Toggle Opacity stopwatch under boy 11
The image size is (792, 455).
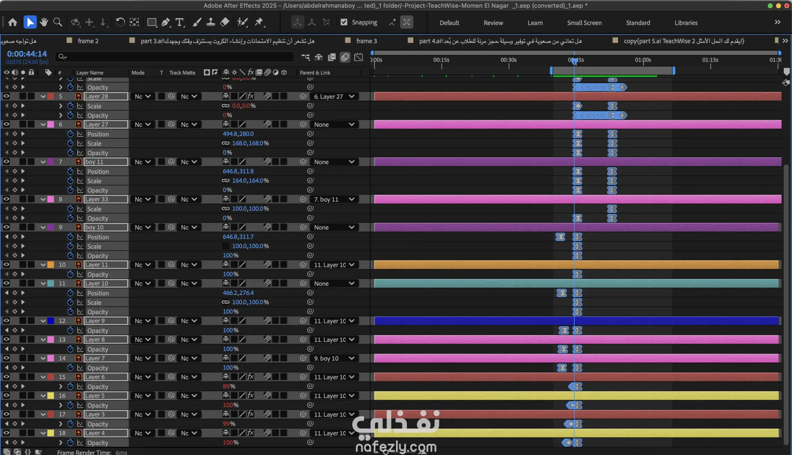point(70,190)
